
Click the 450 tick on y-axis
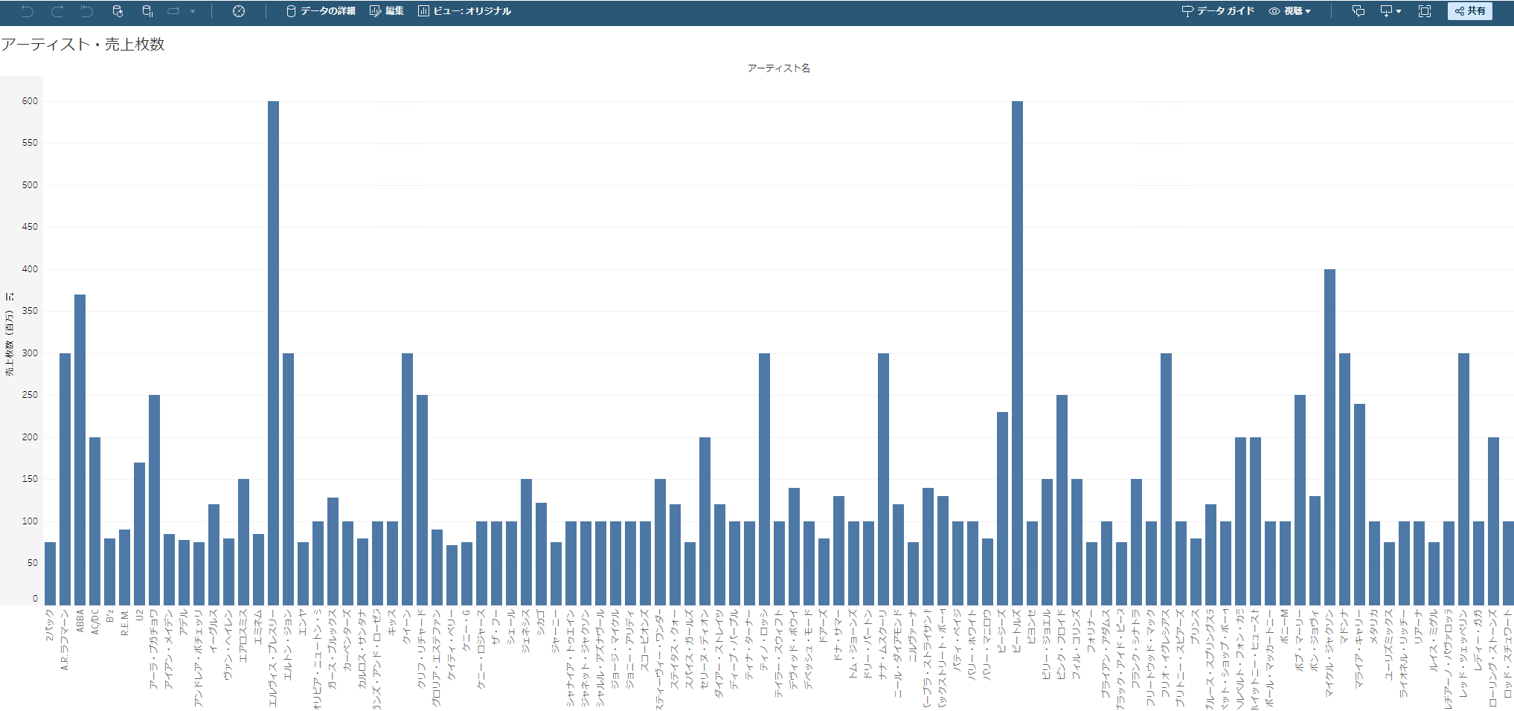(30, 227)
